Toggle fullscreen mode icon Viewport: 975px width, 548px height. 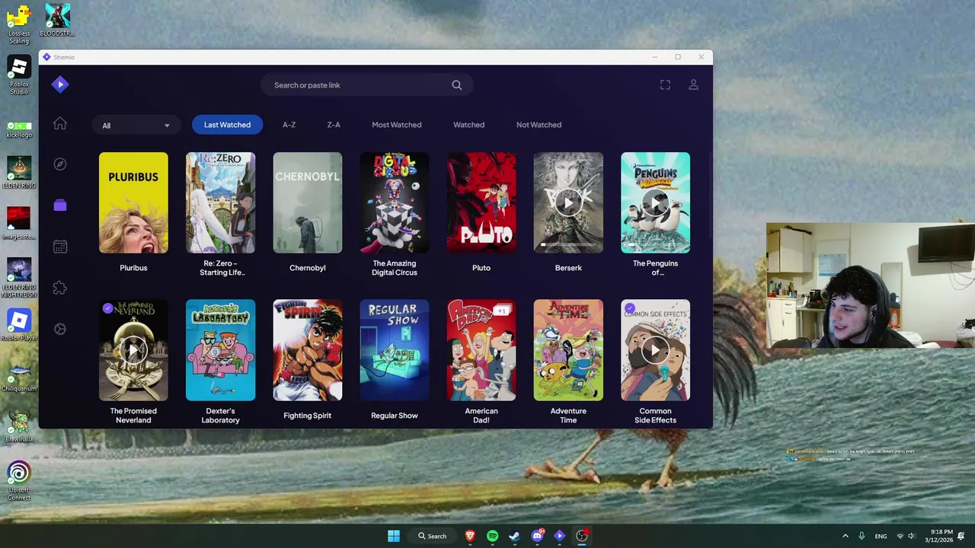tap(665, 85)
